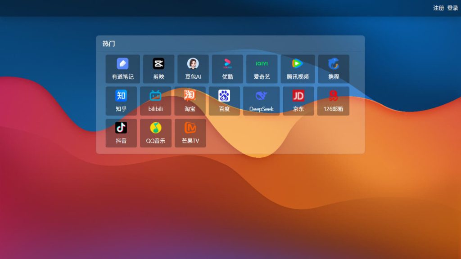Launch 剪映 from the hot list
The image size is (461, 259).
[158, 64]
